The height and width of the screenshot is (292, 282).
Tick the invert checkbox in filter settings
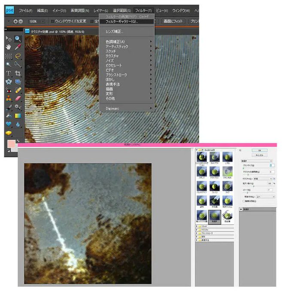pyautogui.click(x=243, y=201)
